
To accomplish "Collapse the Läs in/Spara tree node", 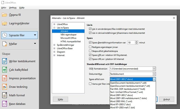I will pyautogui.click(x=54, y=28).
